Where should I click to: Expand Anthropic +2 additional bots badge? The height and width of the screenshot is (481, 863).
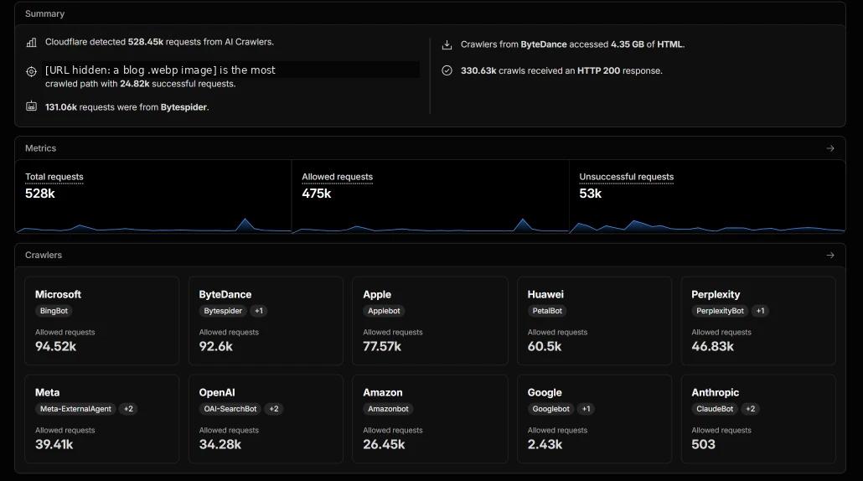tap(750, 409)
